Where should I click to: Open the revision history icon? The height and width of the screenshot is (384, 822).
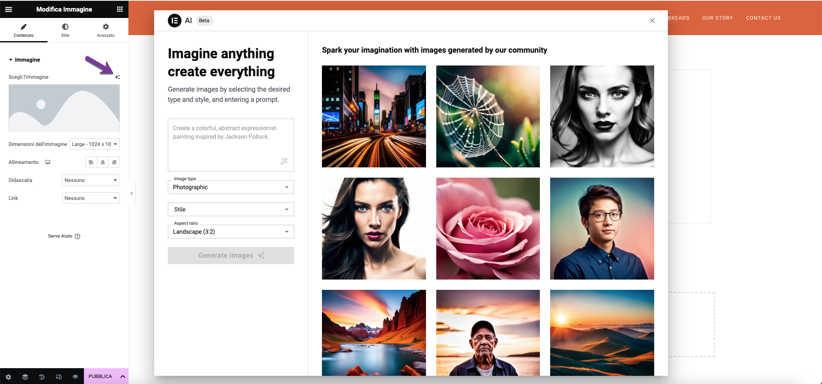[42, 377]
